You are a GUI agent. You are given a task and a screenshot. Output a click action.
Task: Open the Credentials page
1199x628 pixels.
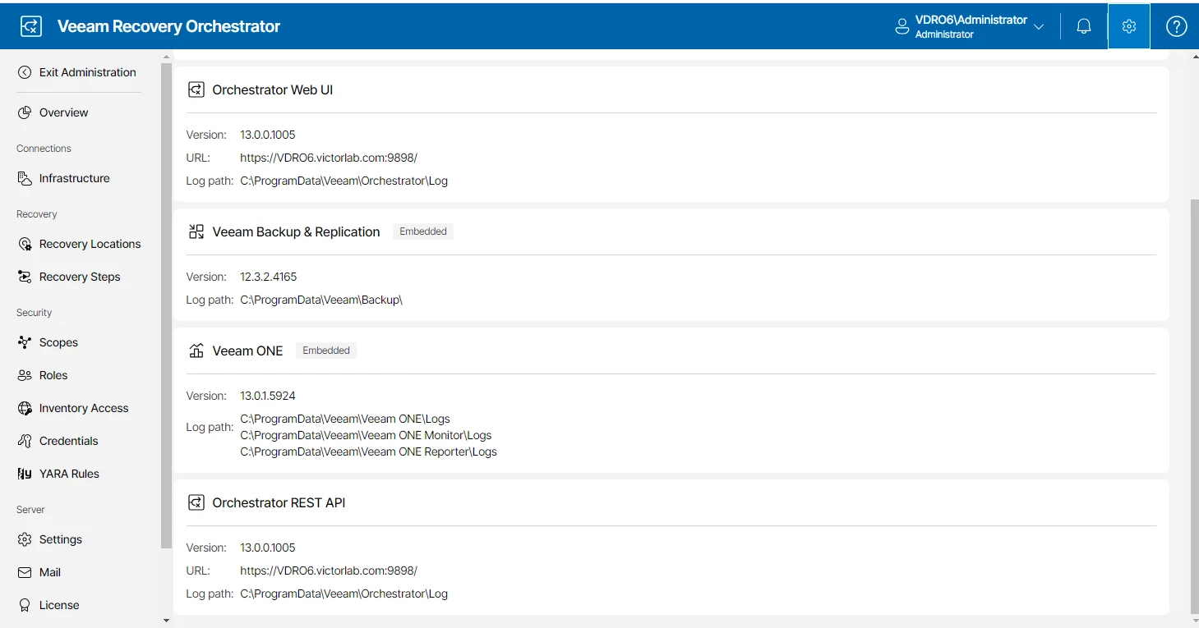point(68,441)
